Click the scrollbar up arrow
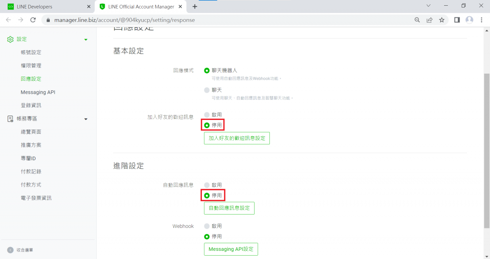490x259 pixels. (487, 30)
